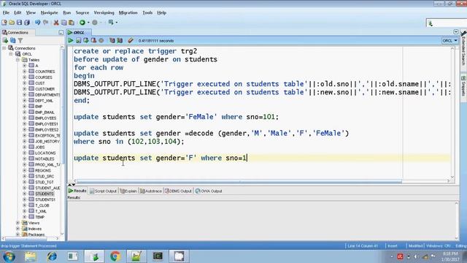Open the Help menu

(162, 13)
